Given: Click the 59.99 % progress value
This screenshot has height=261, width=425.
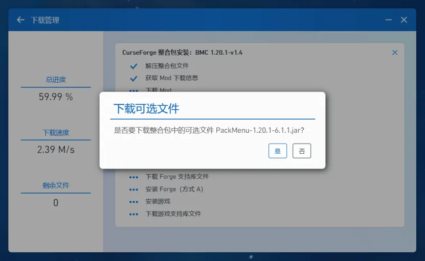Looking at the screenshot, I should point(56,97).
